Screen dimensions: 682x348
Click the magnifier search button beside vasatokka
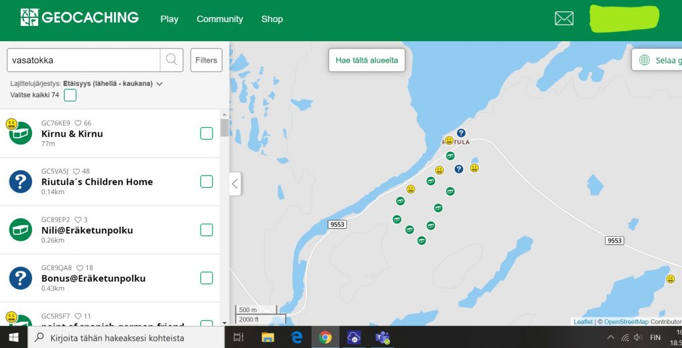tap(171, 60)
